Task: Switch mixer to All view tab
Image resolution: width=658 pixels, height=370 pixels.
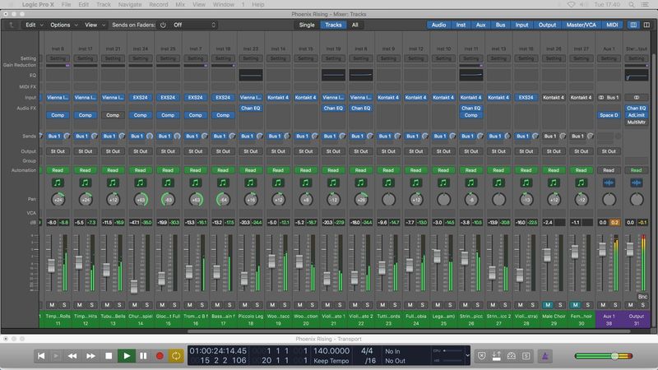Action: (x=355, y=25)
